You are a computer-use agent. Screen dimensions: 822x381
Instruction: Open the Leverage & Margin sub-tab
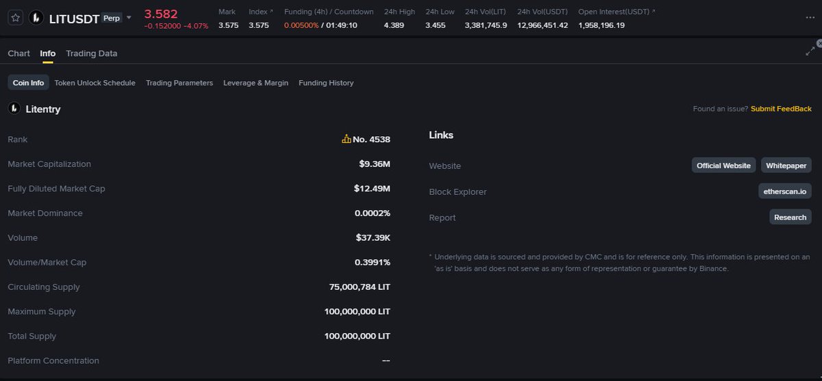[x=256, y=83]
